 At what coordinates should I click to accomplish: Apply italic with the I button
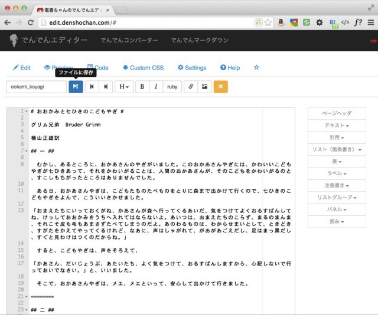point(156,87)
